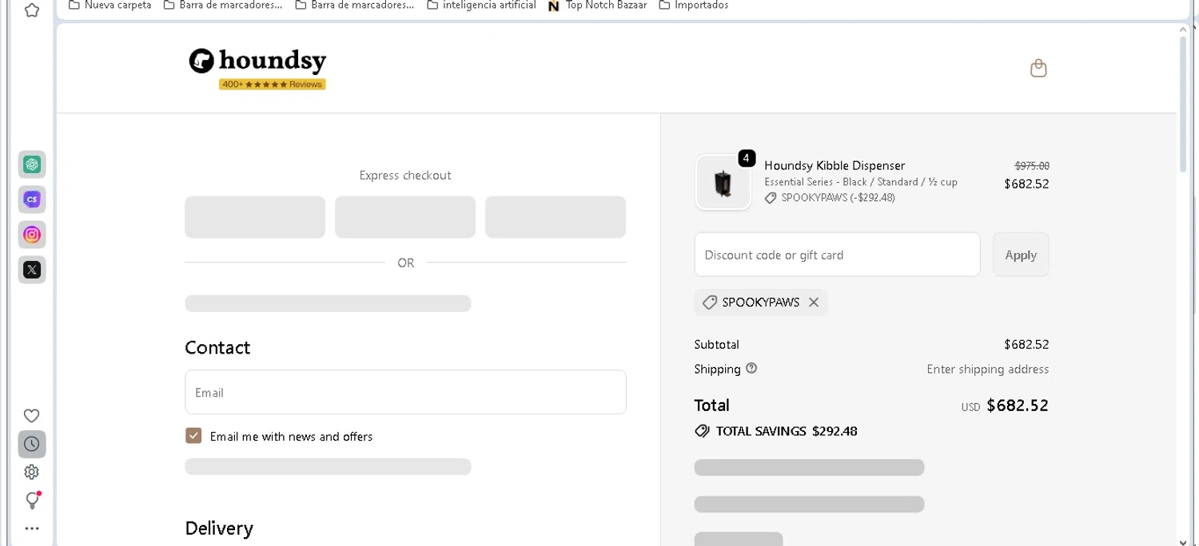Click the SPOOKYPAWS discount tag chip
This screenshot has width=1199, height=546.
[x=760, y=303]
